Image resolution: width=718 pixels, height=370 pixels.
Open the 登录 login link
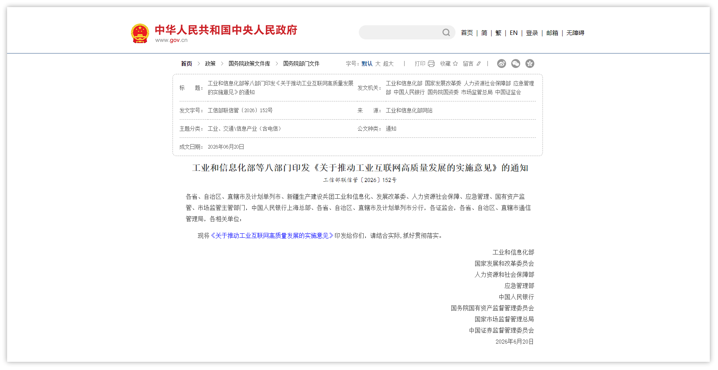pyautogui.click(x=532, y=33)
